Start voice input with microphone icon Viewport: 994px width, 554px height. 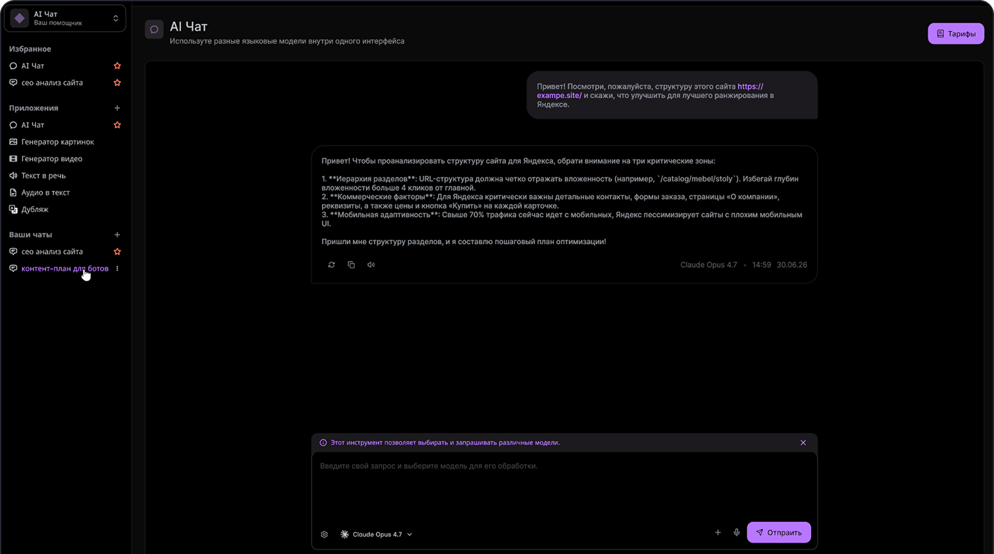736,533
